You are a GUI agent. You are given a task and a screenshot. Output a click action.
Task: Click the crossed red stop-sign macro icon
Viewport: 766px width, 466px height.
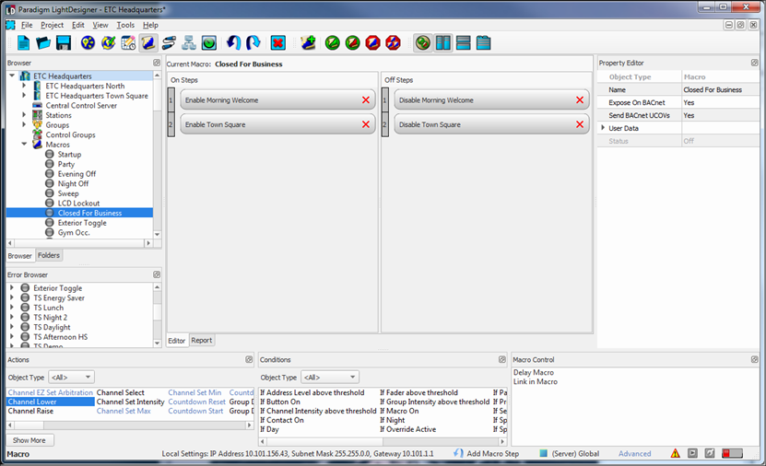[x=393, y=43]
